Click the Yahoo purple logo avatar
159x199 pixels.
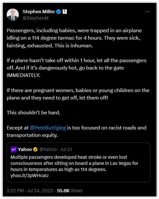(13, 149)
